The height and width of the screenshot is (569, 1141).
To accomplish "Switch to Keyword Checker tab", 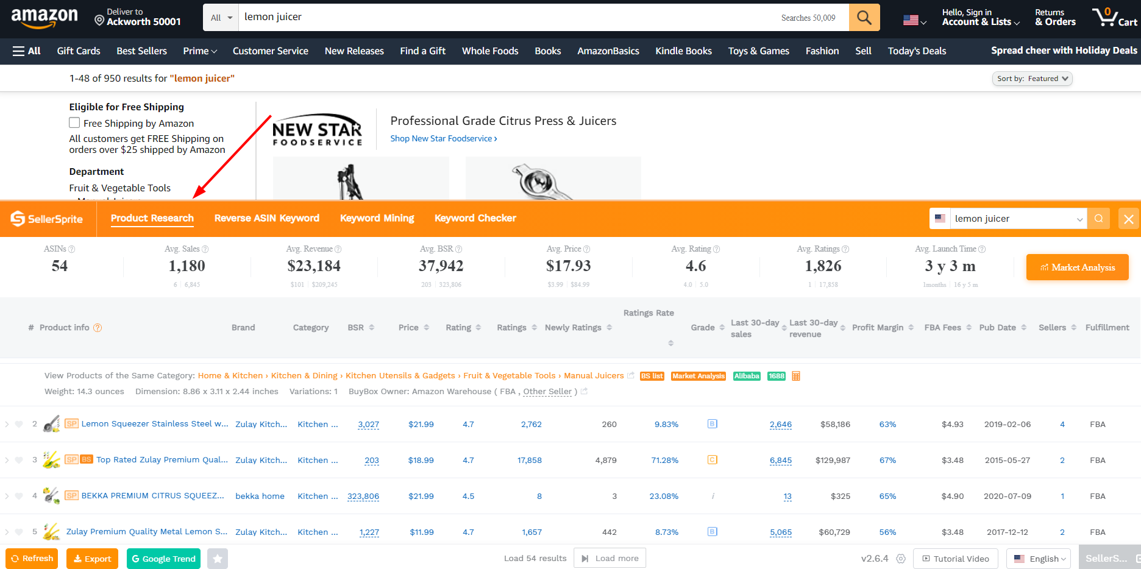I will pos(475,218).
